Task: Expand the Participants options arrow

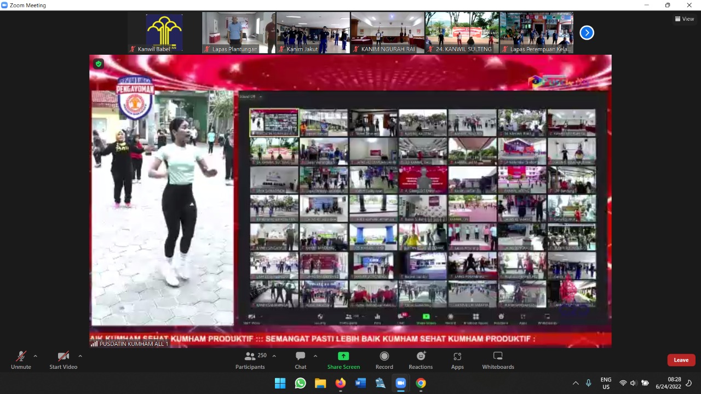Action: [x=274, y=356]
